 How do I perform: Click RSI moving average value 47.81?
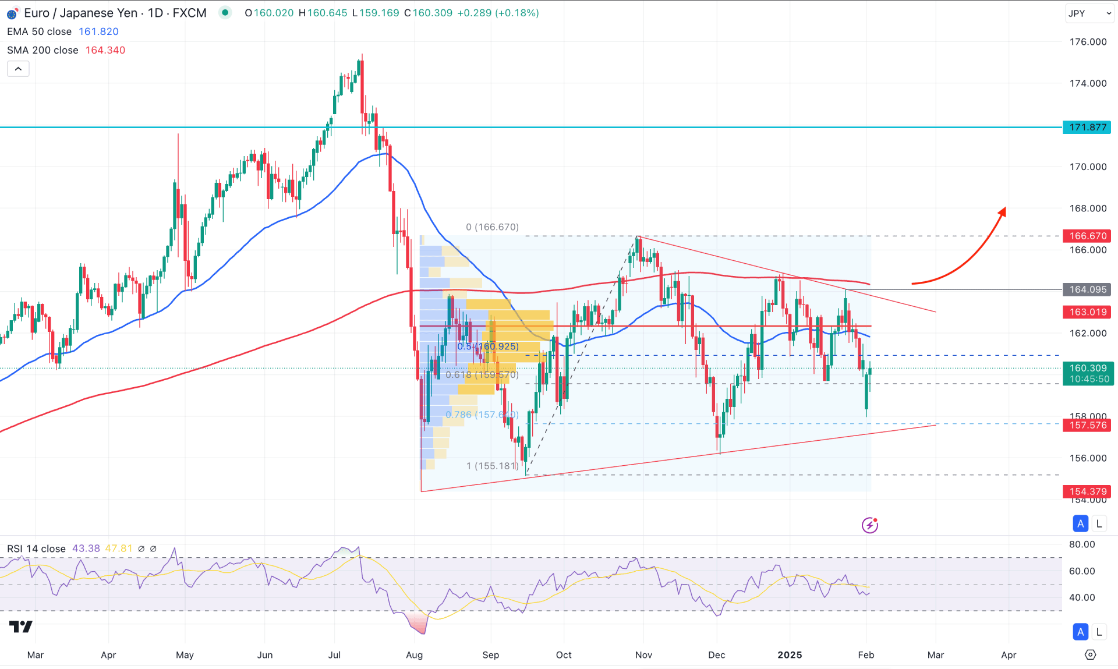[119, 548]
